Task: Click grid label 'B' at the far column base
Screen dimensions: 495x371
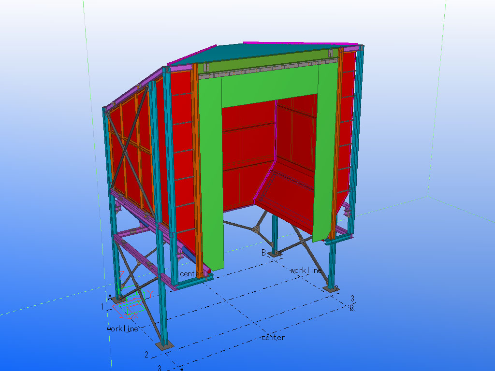Action: pyautogui.click(x=263, y=252)
